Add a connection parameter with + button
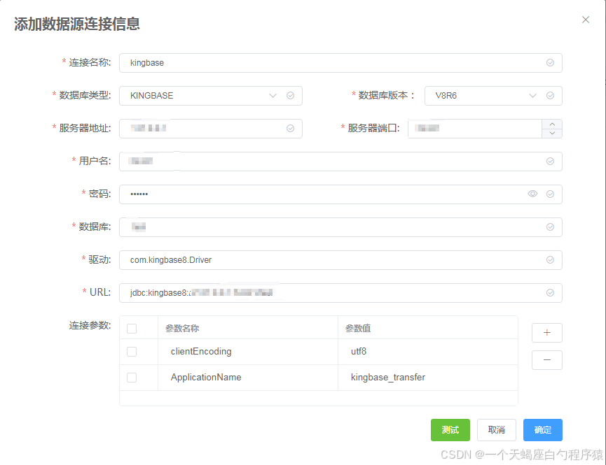Screen dimensions: 606x465 (546, 332)
